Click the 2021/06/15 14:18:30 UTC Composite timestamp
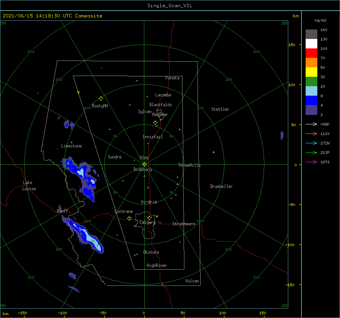 tap(52, 16)
